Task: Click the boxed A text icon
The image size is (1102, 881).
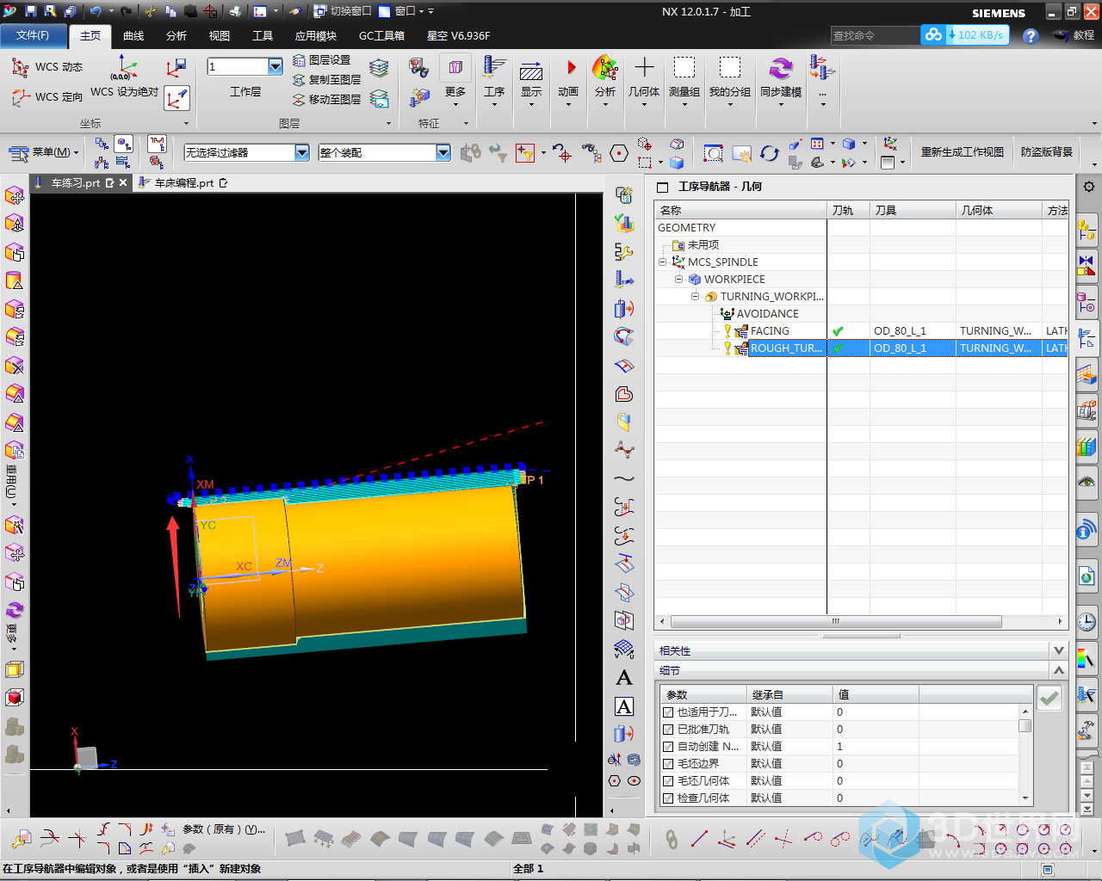Action: (624, 706)
